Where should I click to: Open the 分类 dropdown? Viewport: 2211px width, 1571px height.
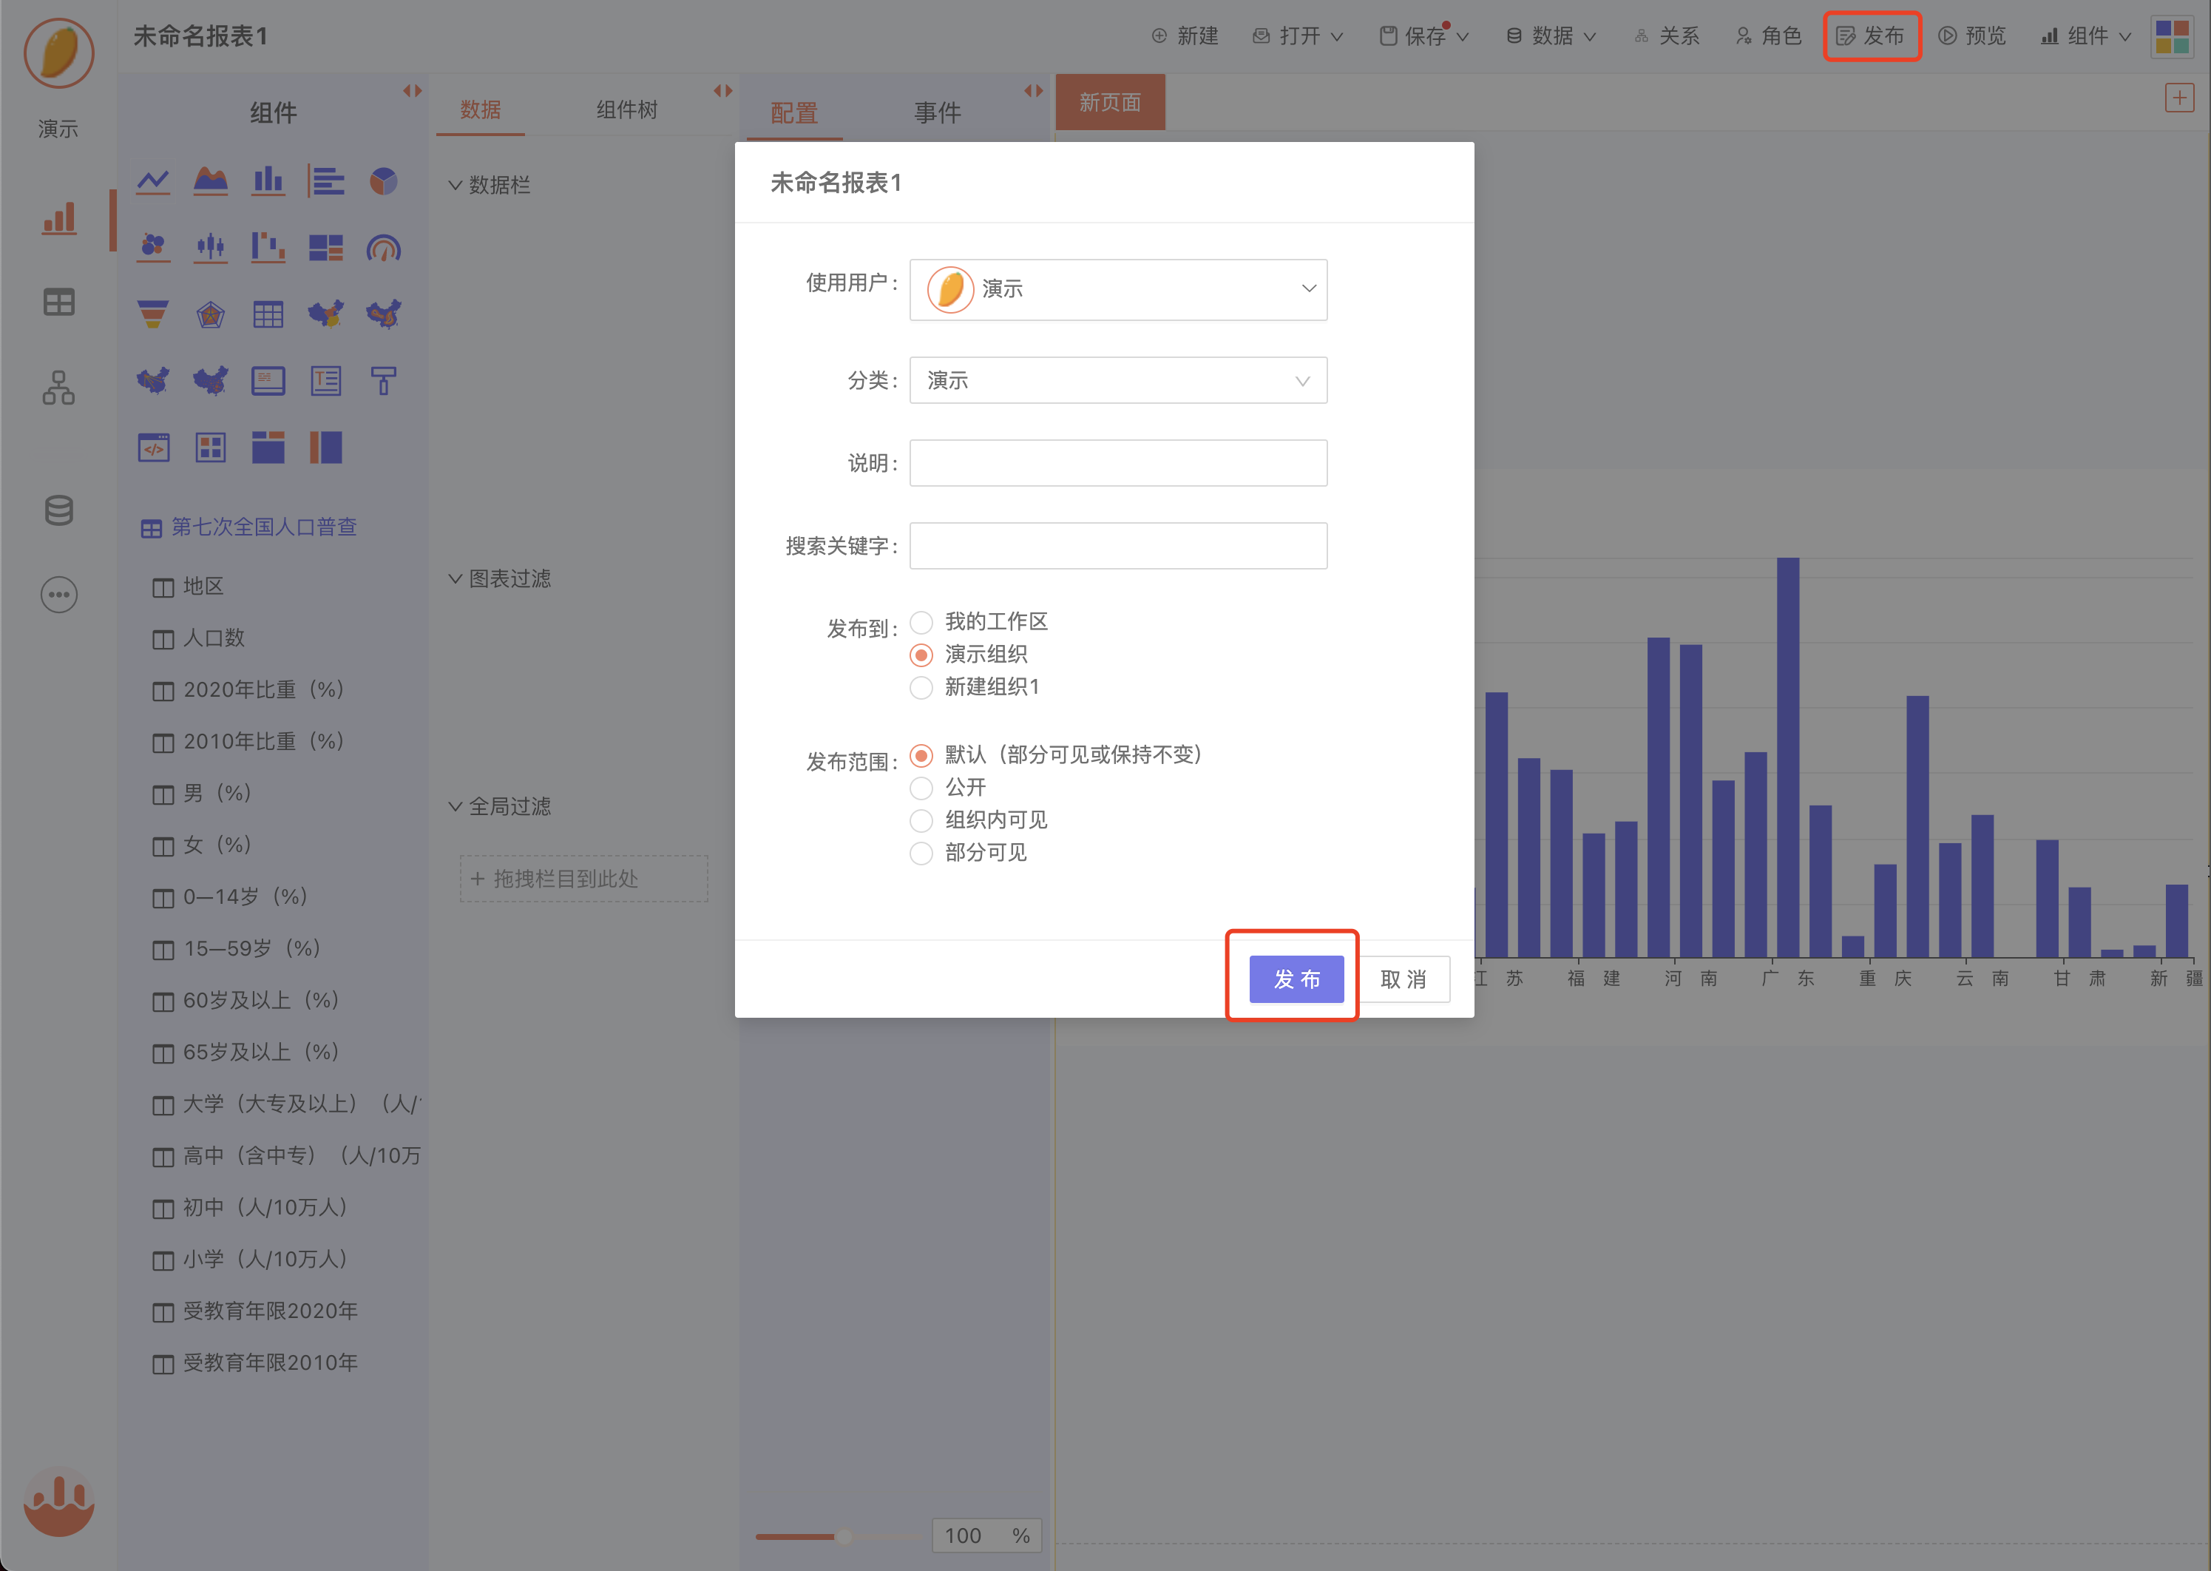tap(1118, 380)
